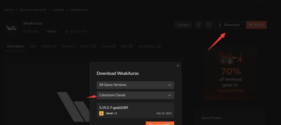Click the Download button in header
The width and height of the screenshot is (281, 125).
click(229, 25)
